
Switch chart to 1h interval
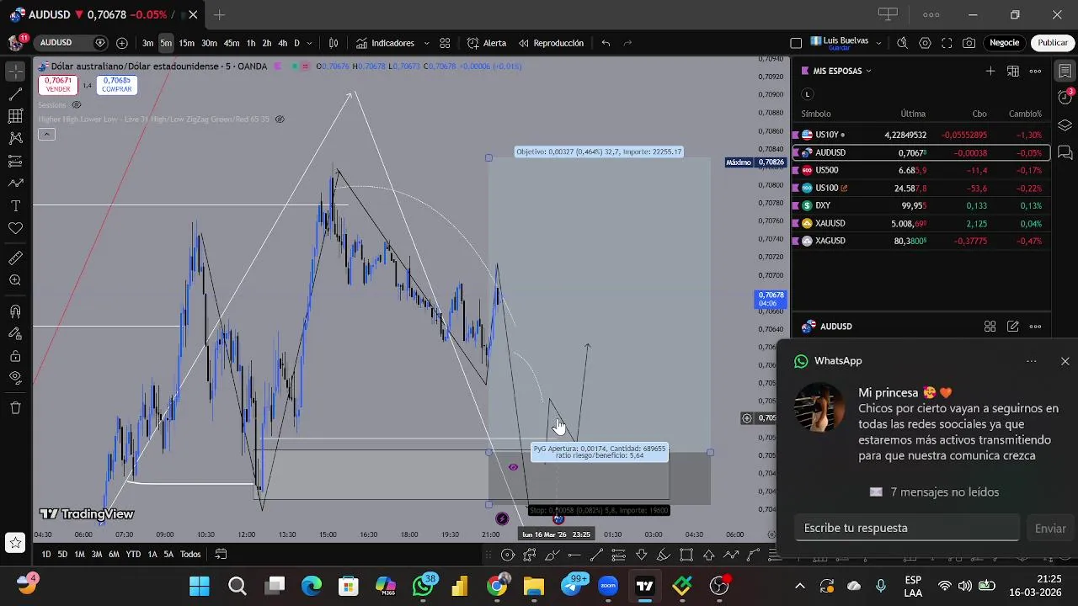coord(250,43)
